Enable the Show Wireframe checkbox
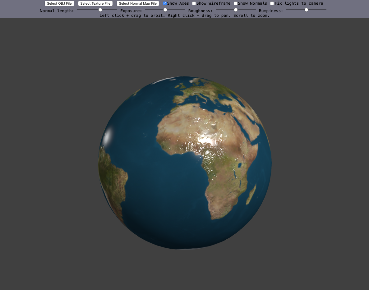 (194, 3)
